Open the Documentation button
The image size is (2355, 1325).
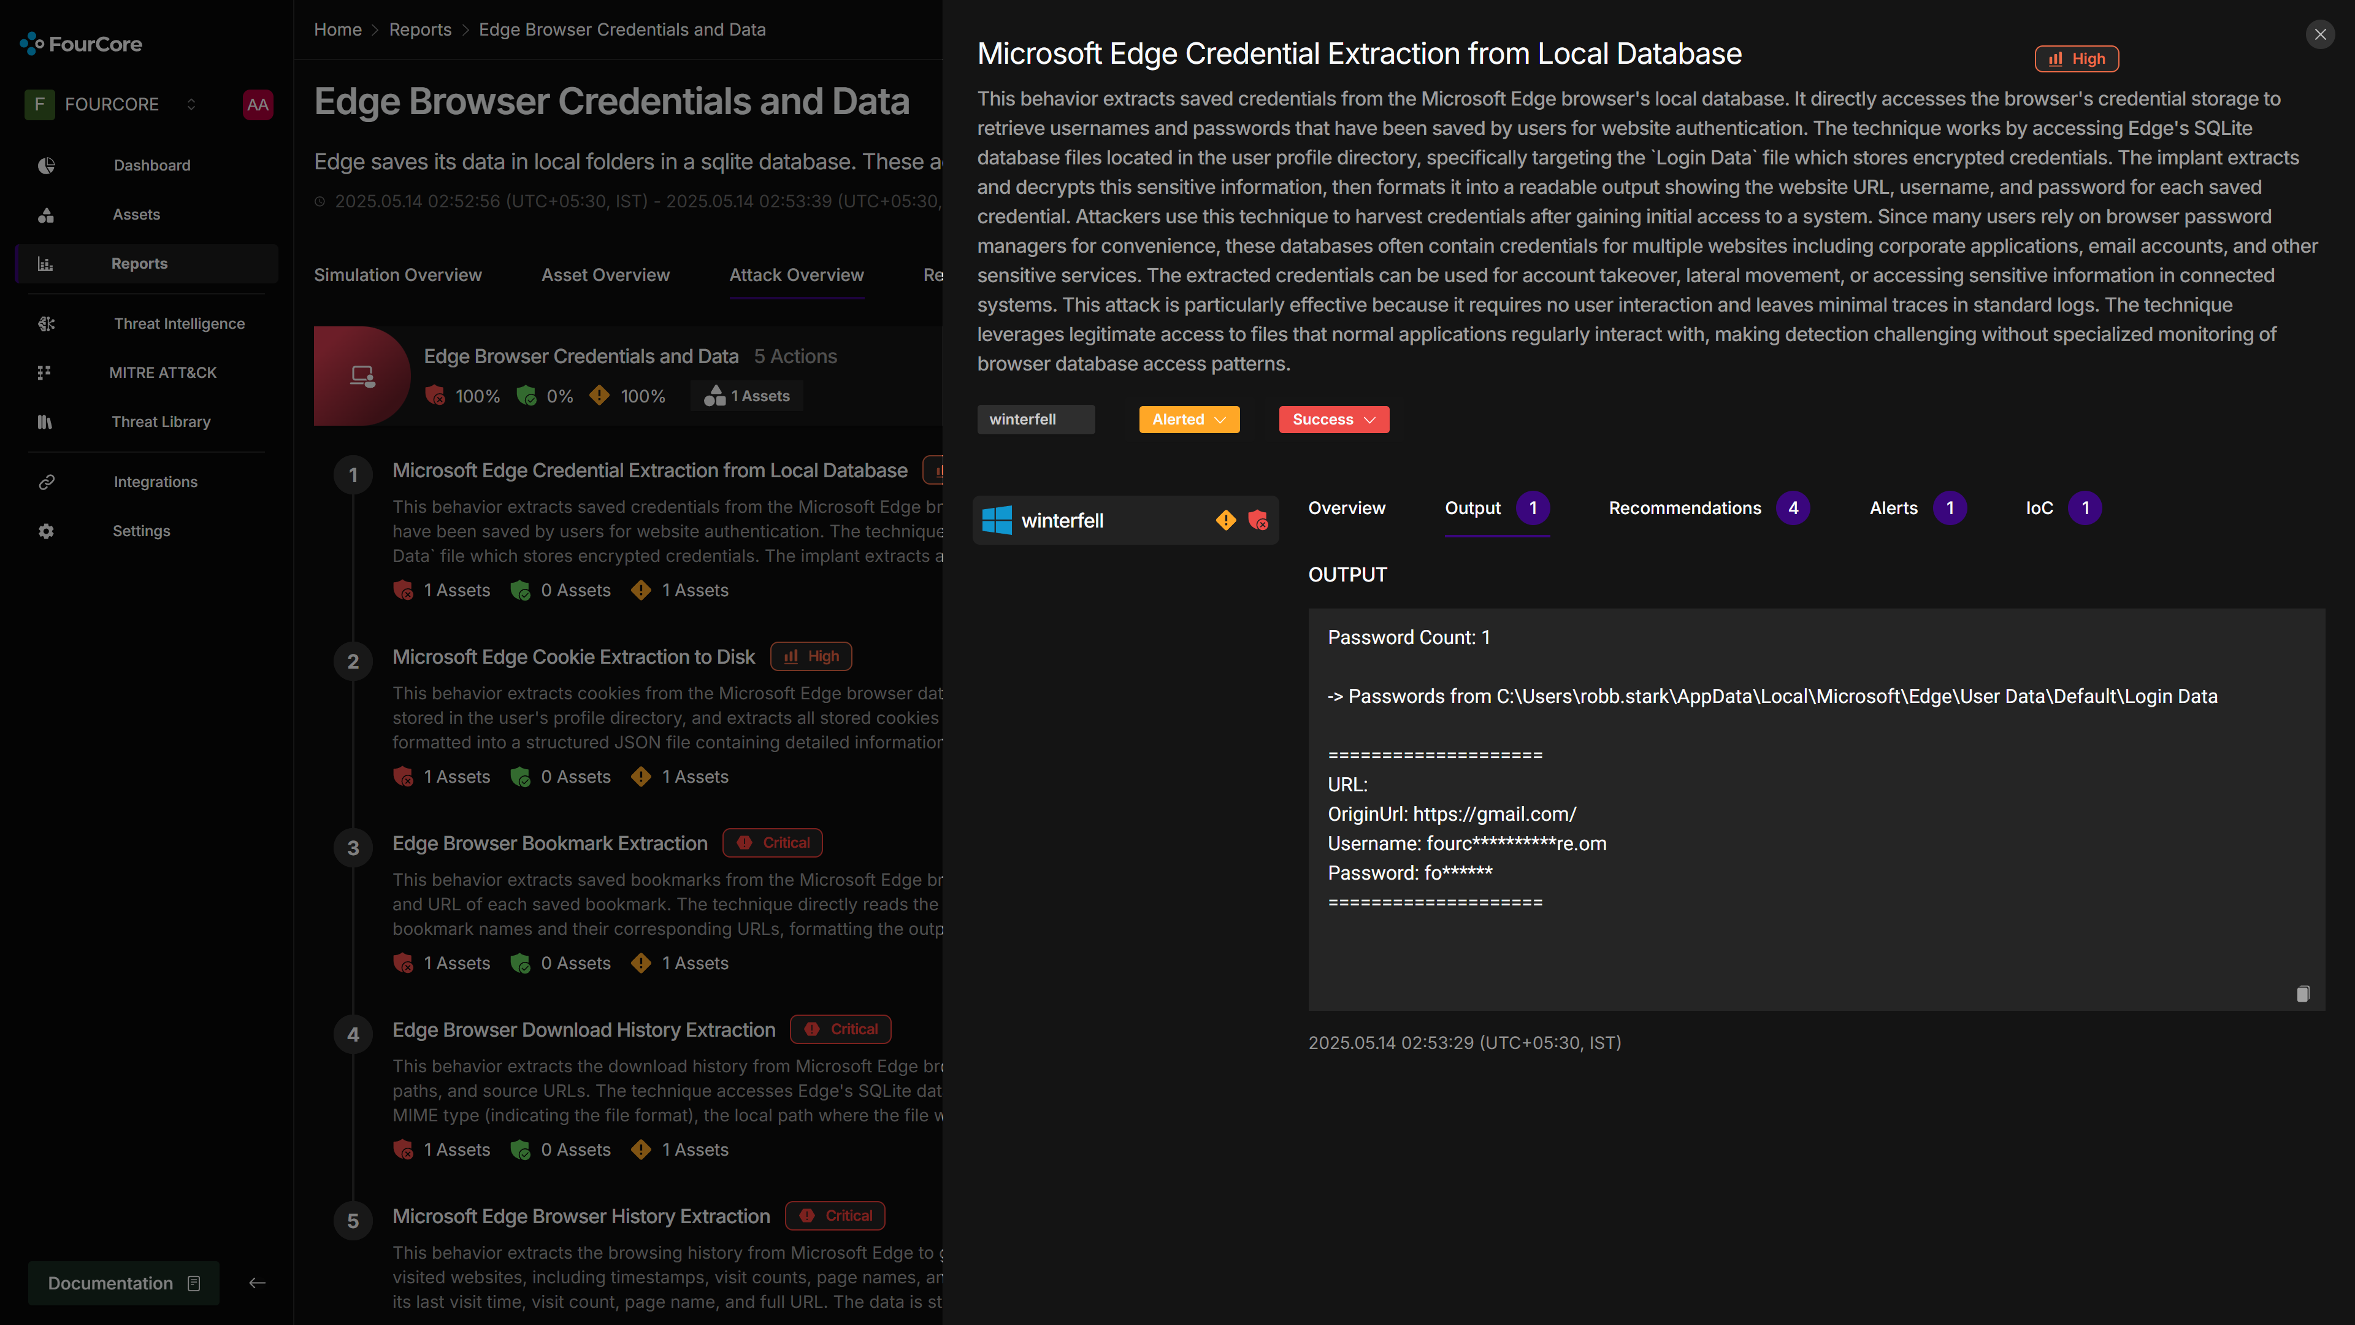click(123, 1283)
